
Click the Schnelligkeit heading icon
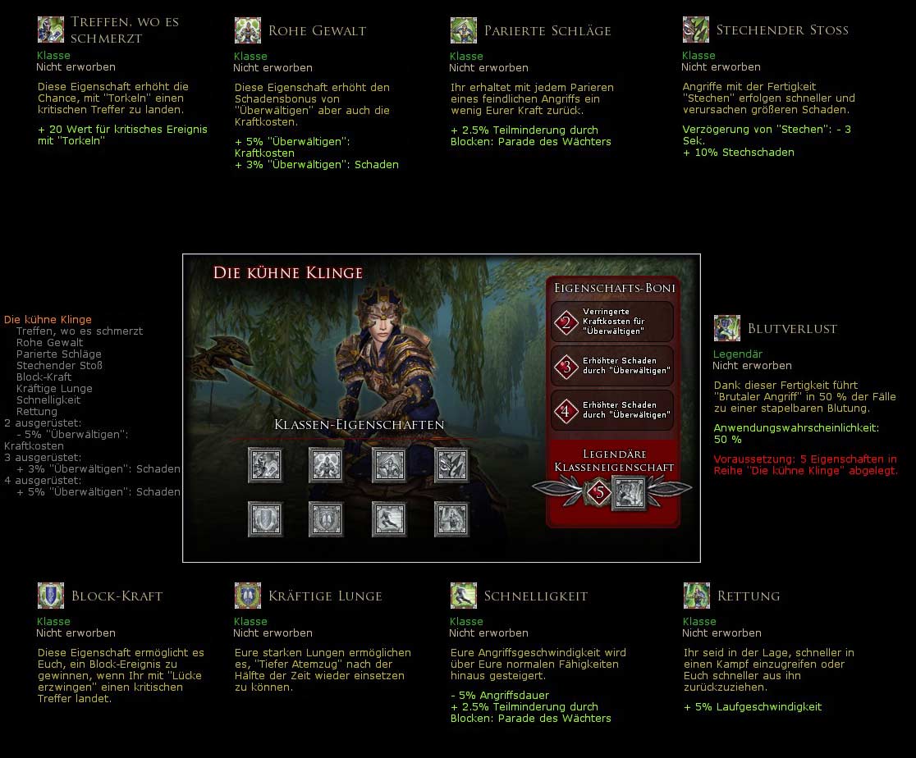[x=464, y=596]
